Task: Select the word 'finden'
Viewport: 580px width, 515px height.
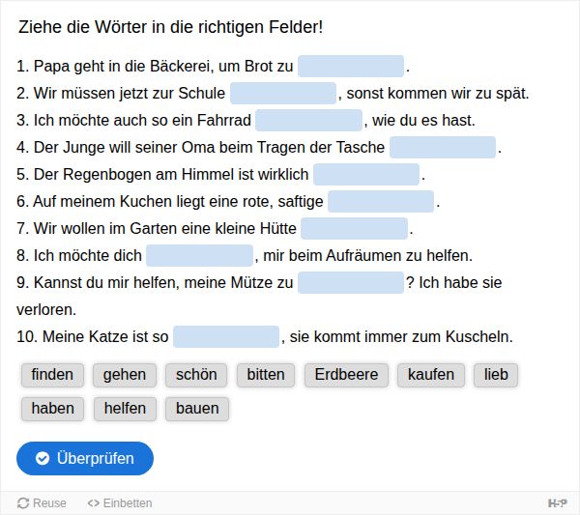Action: tap(52, 375)
